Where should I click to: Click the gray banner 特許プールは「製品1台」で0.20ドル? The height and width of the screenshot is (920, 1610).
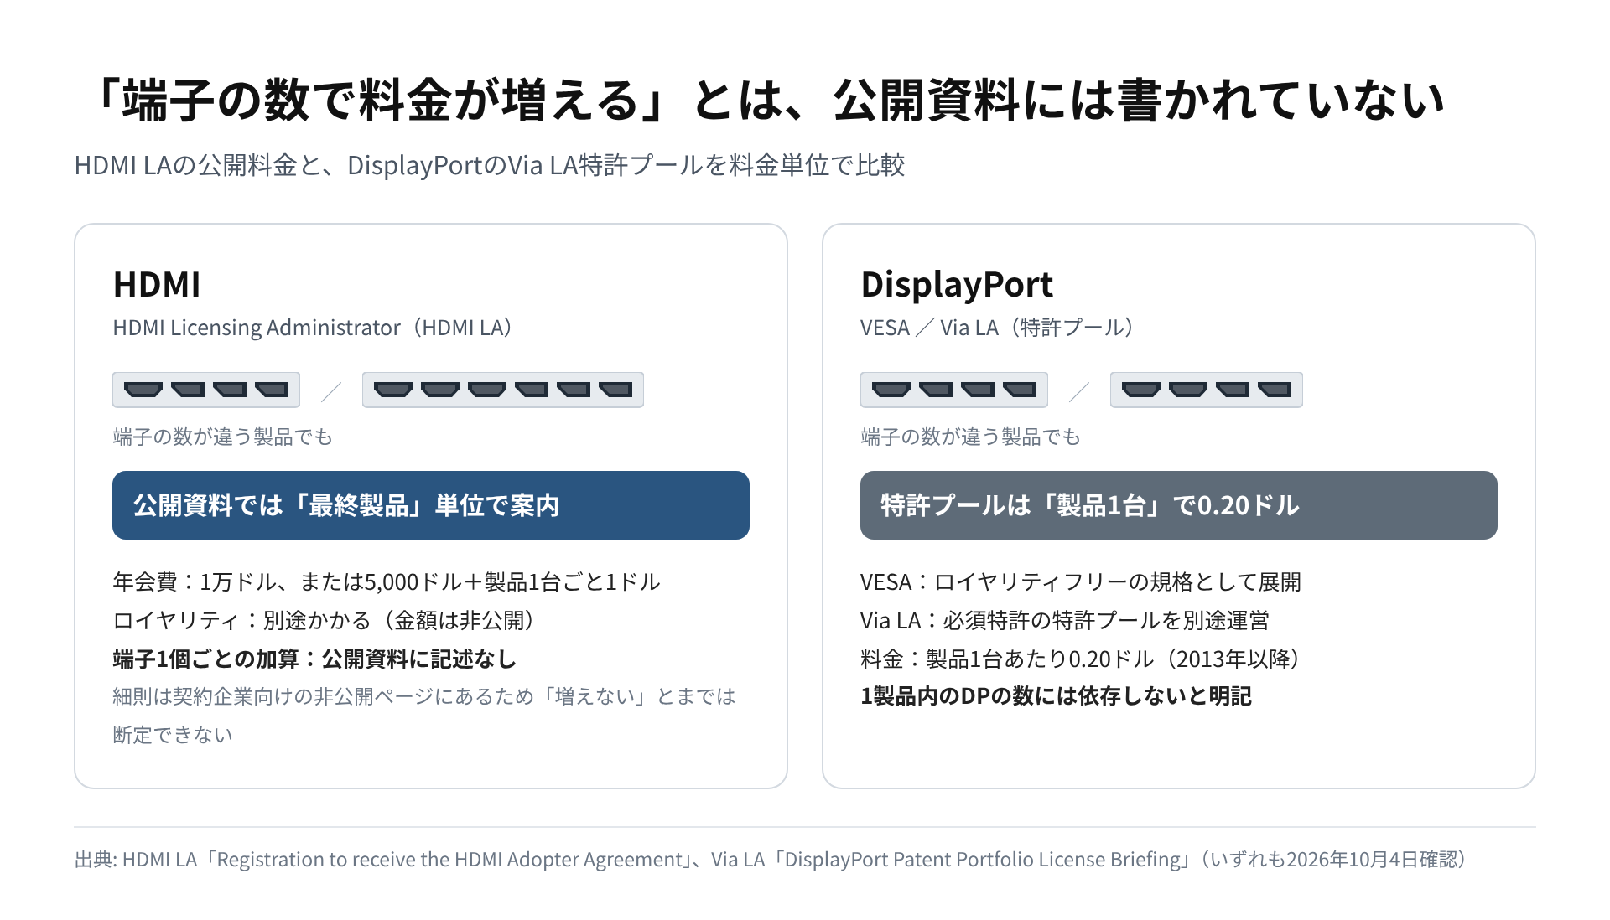1179,505
